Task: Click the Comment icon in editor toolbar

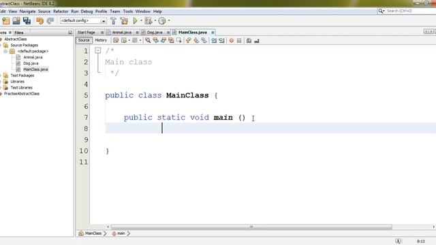Action: click(x=249, y=41)
